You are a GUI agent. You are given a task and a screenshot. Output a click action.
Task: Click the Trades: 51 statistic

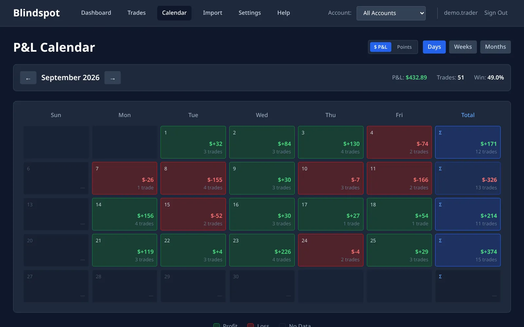pyautogui.click(x=450, y=77)
